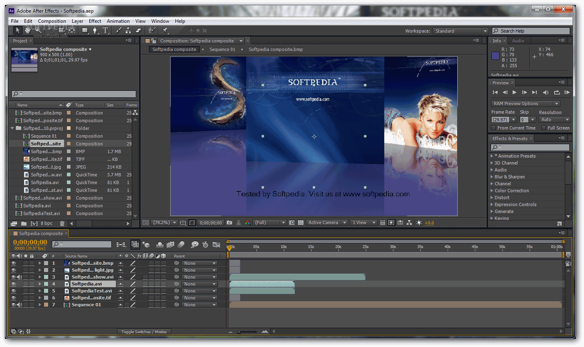Screen dimensions: 584x347
Task: Select the Pan Behind tool
Action: click(72, 30)
